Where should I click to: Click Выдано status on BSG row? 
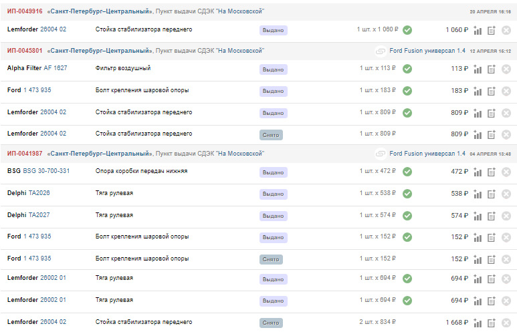[x=273, y=172]
